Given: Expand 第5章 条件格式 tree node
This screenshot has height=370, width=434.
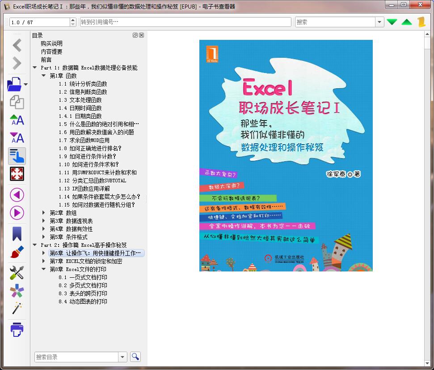Looking at the screenshot, I should 43,237.
